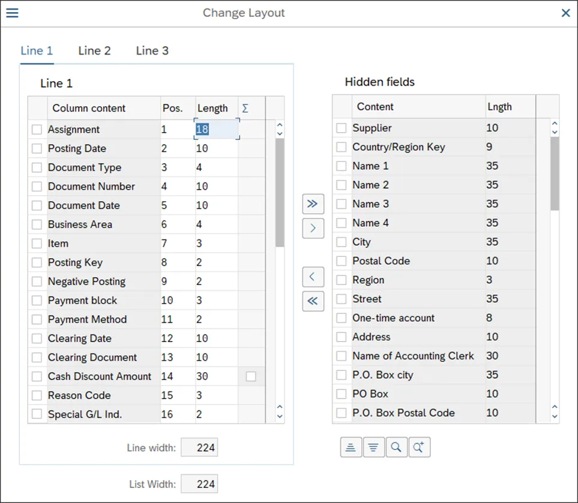Click the single right arrow button
This screenshot has height=503, width=578.
(313, 228)
